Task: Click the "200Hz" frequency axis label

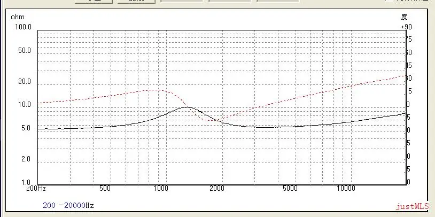Action: [x=36, y=189]
